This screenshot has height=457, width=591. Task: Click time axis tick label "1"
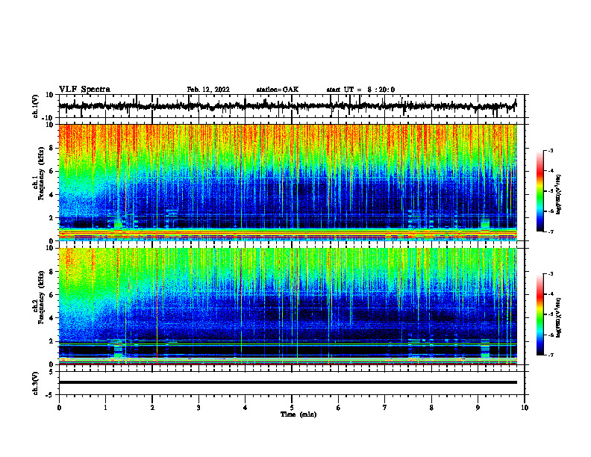pyautogui.click(x=105, y=408)
